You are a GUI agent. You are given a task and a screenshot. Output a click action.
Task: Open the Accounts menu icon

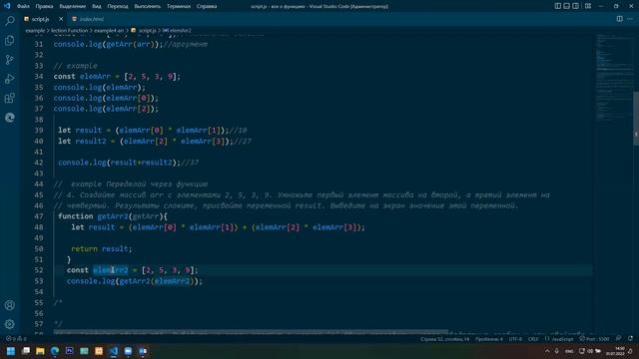point(9,305)
